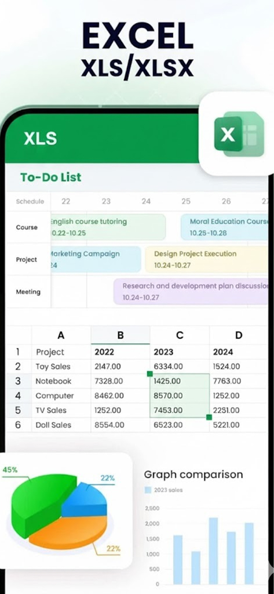Image resolution: width=274 pixels, height=594 pixels.
Task: Click the shortest bar in Graph comparison
Action: (196, 567)
